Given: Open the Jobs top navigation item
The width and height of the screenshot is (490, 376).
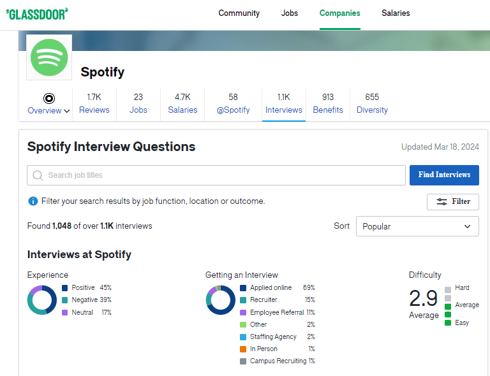Looking at the screenshot, I should tap(290, 13).
